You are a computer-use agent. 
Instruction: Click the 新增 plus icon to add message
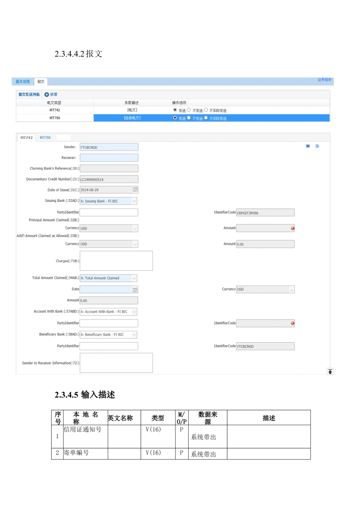tap(47, 94)
